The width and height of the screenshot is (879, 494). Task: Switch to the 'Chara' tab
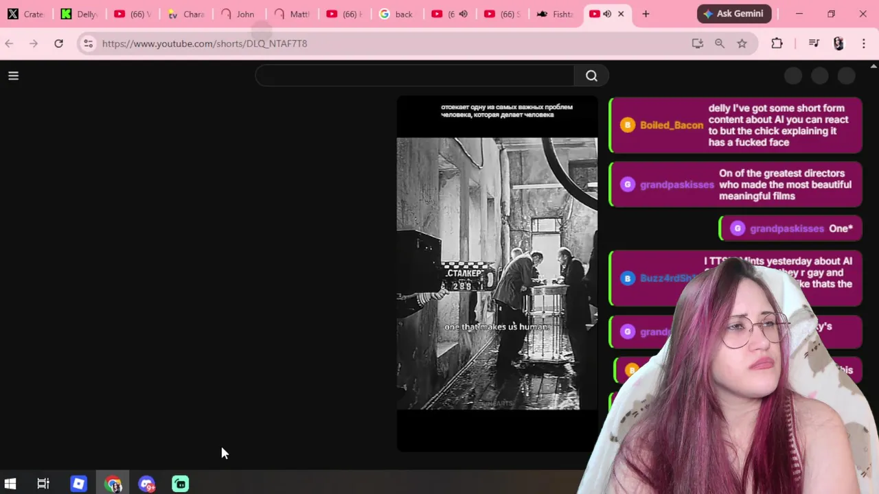[186, 14]
